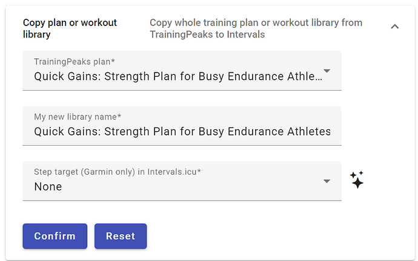The image size is (418, 261).
Task: Open the Step target dropdown arrow
Action: (x=327, y=181)
